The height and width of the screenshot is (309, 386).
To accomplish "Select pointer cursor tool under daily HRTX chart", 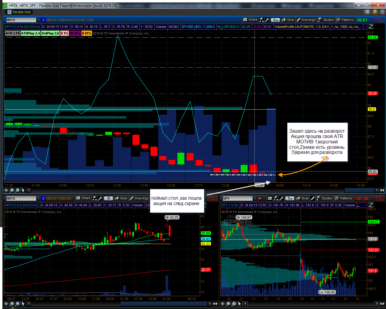I will pyautogui.click(x=23, y=303).
